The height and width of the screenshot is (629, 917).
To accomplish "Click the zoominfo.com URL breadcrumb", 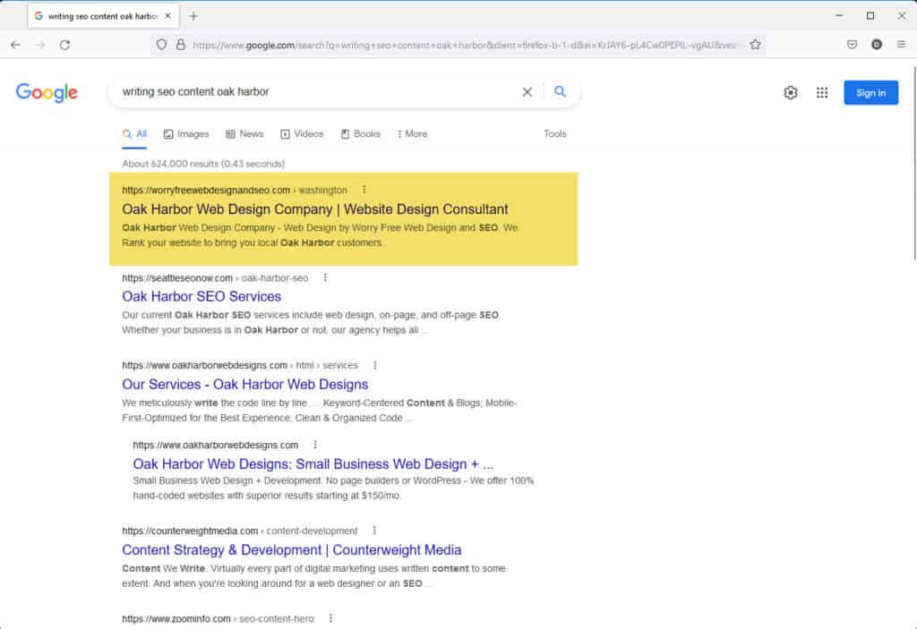I will 218,618.
